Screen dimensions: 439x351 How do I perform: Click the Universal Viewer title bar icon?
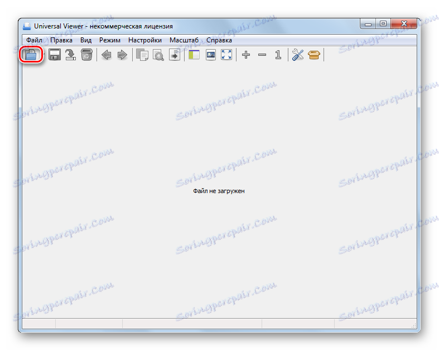click(x=27, y=26)
